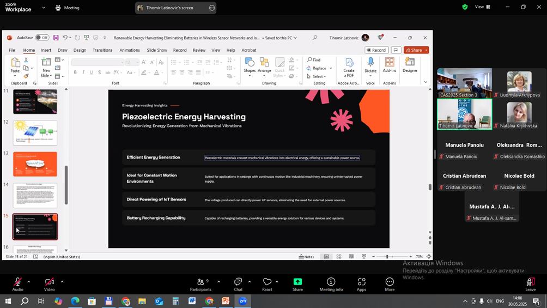Viewport: 547px width, 308px height.
Task: Click the Zoom encryption shield icon
Action: [465, 7]
